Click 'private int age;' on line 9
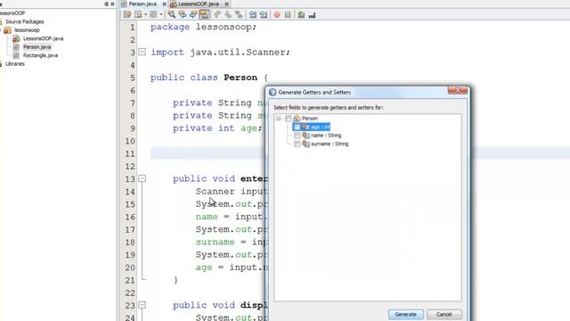 tap(216, 128)
